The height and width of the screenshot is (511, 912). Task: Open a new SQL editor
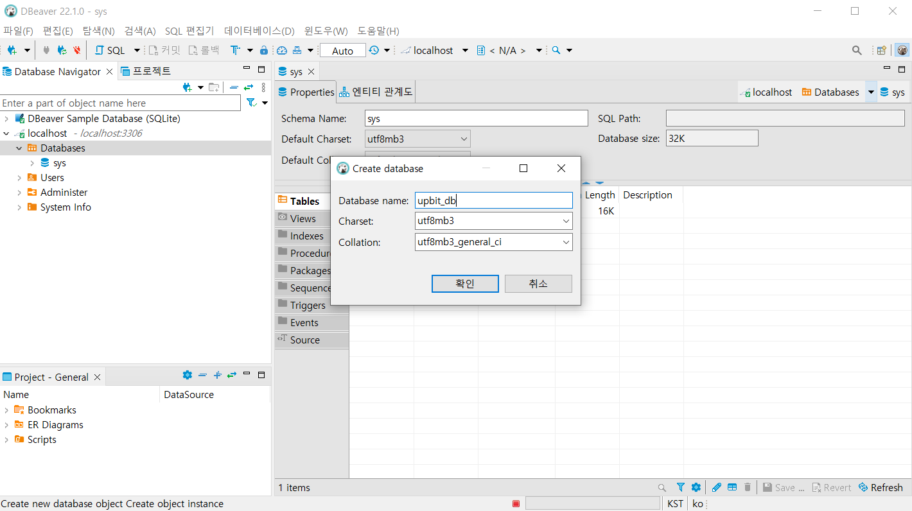(110, 50)
